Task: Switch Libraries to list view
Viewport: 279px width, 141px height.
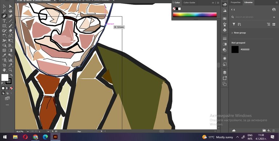Action: pos(269,24)
